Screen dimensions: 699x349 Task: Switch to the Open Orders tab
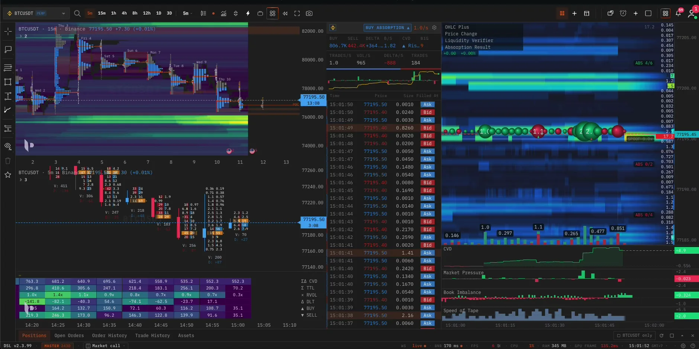click(x=69, y=336)
